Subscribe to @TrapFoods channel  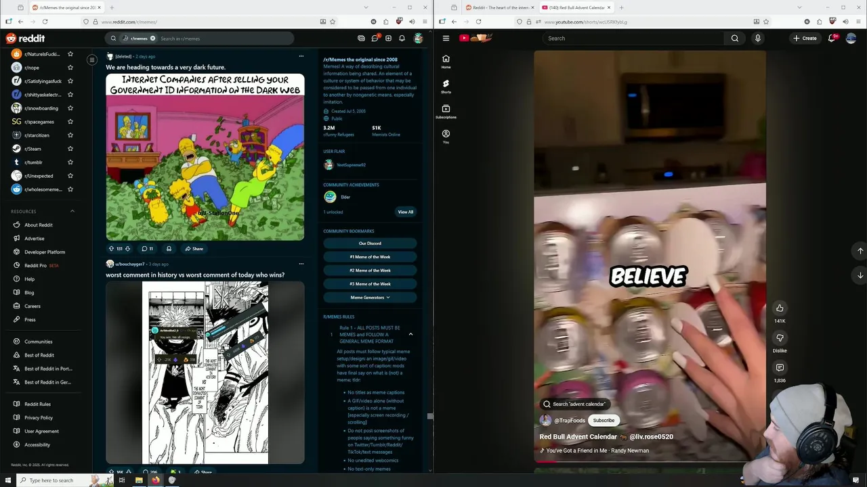point(604,421)
